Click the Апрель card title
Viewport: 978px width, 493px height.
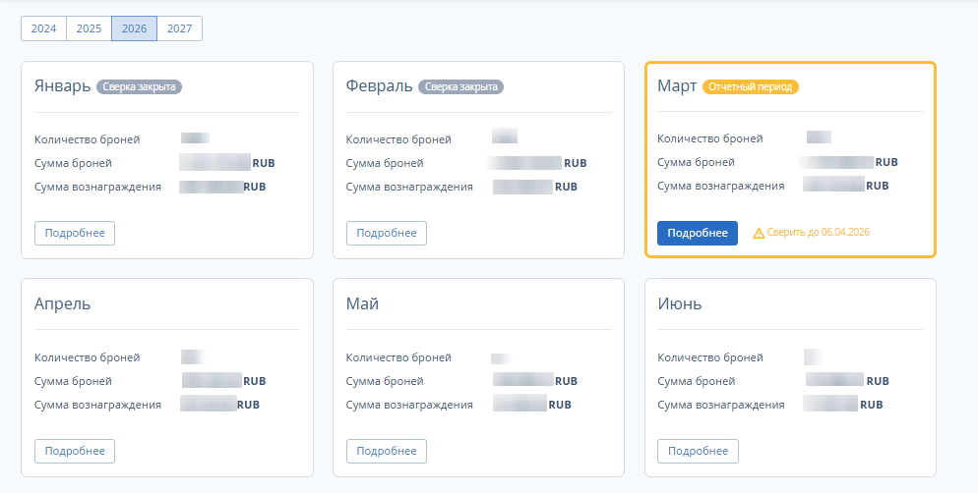(x=62, y=303)
